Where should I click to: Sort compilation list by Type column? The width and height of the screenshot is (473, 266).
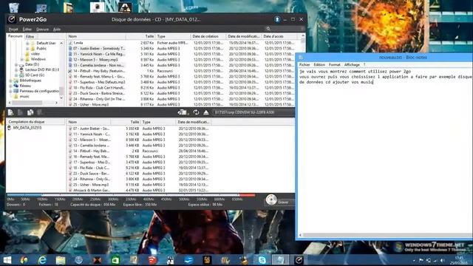pos(158,122)
